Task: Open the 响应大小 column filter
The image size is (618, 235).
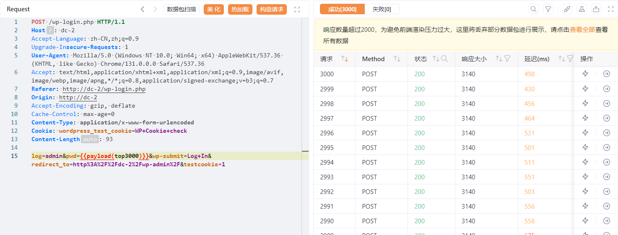Action: [507, 59]
